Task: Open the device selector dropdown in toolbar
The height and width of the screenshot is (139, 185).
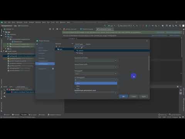Action: [x=126, y=26]
